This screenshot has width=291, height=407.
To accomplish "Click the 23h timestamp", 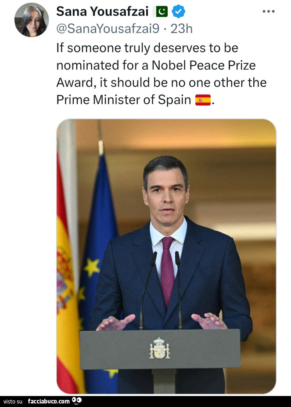I will tap(182, 29).
